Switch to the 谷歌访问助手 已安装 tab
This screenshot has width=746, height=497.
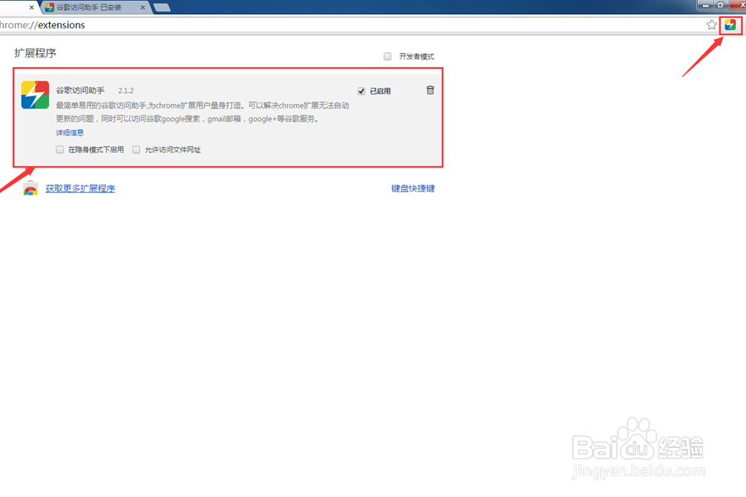pos(87,6)
